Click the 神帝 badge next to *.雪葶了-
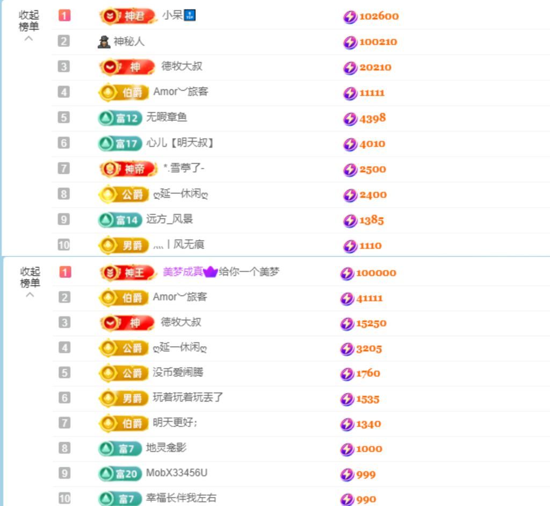The height and width of the screenshot is (506, 550). coord(127,169)
